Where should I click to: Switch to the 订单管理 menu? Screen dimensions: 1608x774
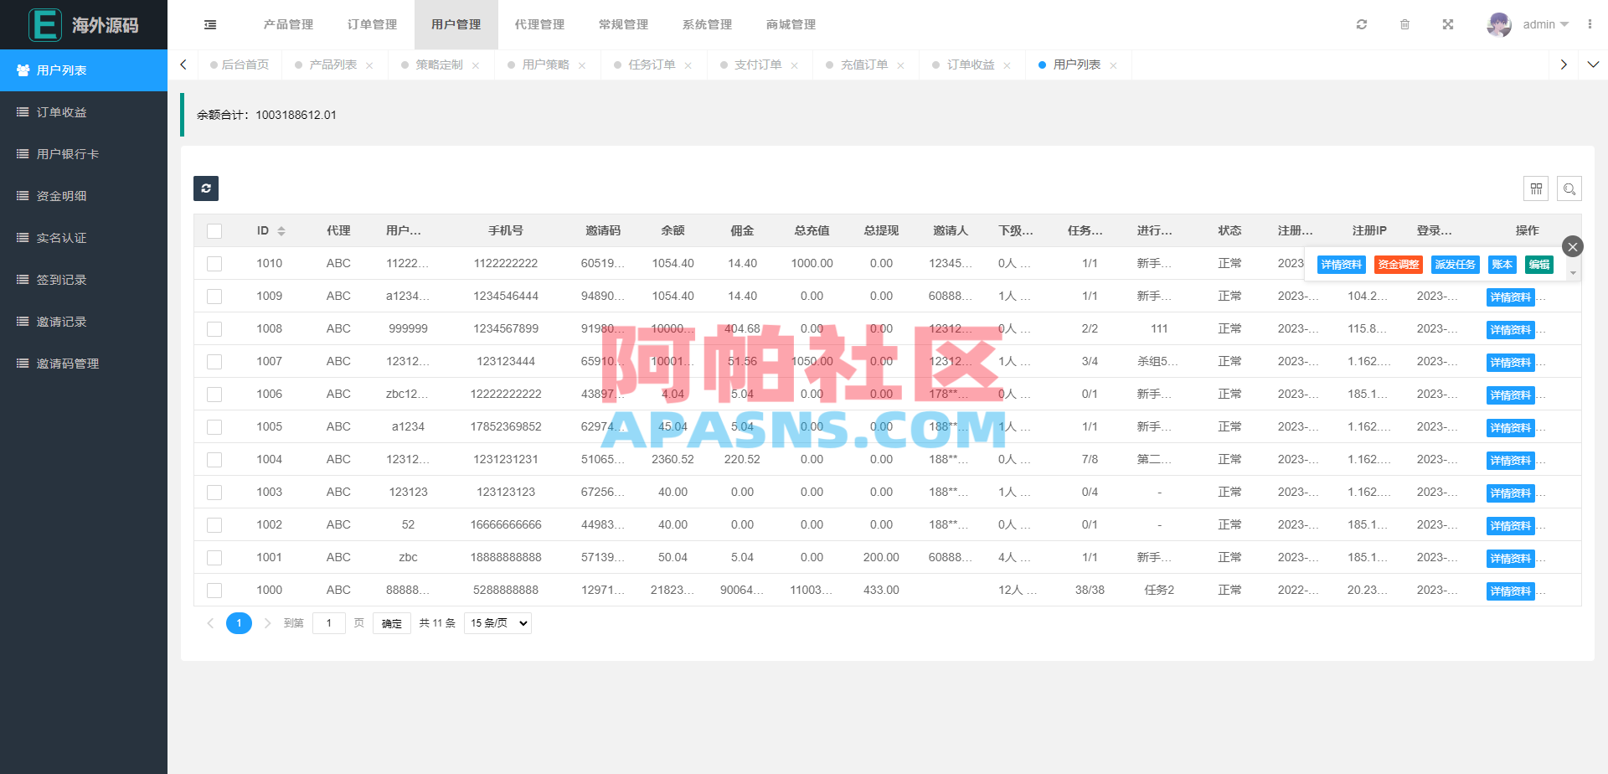372,24
